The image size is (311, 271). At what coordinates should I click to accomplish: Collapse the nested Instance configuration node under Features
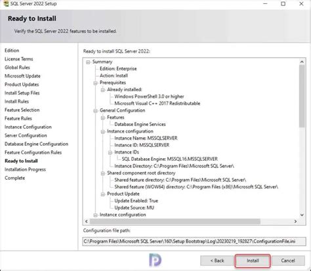coord(103,132)
